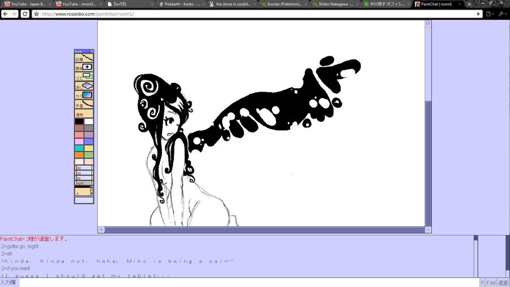The height and width of the screenshot is (287, 510).
Task: Switch to 中川翔子 オフィシ... tab
Action: pos(386,4)
